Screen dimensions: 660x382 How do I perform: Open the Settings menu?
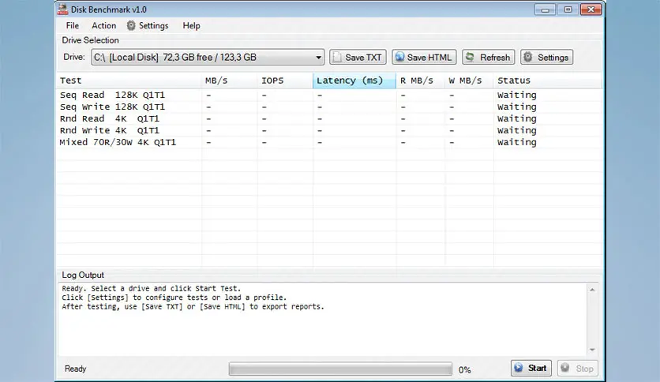tap(148, 26)
